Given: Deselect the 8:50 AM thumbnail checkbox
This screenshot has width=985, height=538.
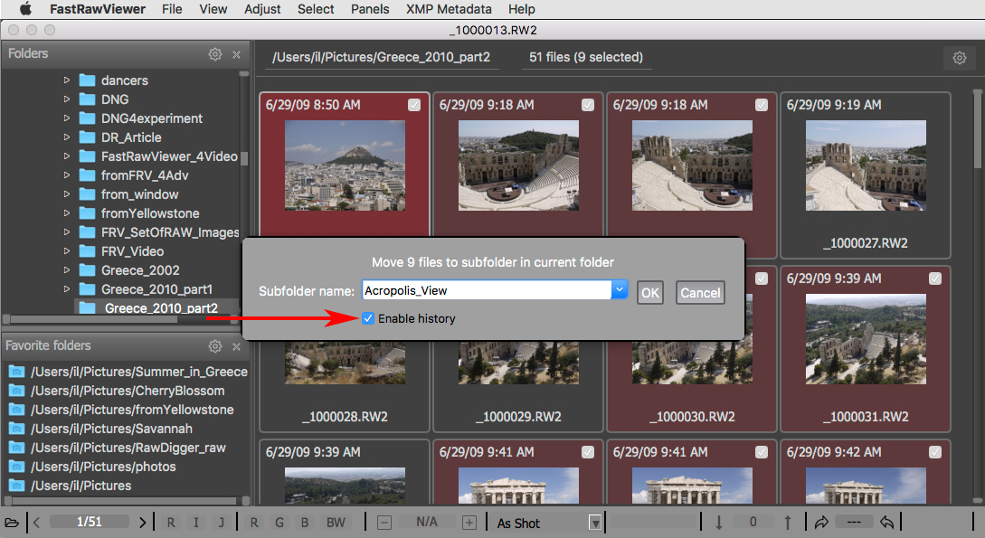Looking at the screenshot, I should coord(414,105).
